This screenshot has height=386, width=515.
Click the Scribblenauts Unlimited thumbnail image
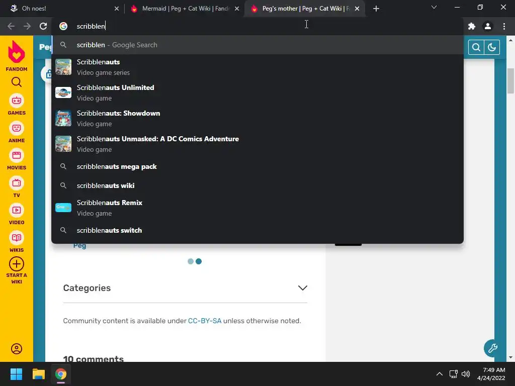[63, 92]
